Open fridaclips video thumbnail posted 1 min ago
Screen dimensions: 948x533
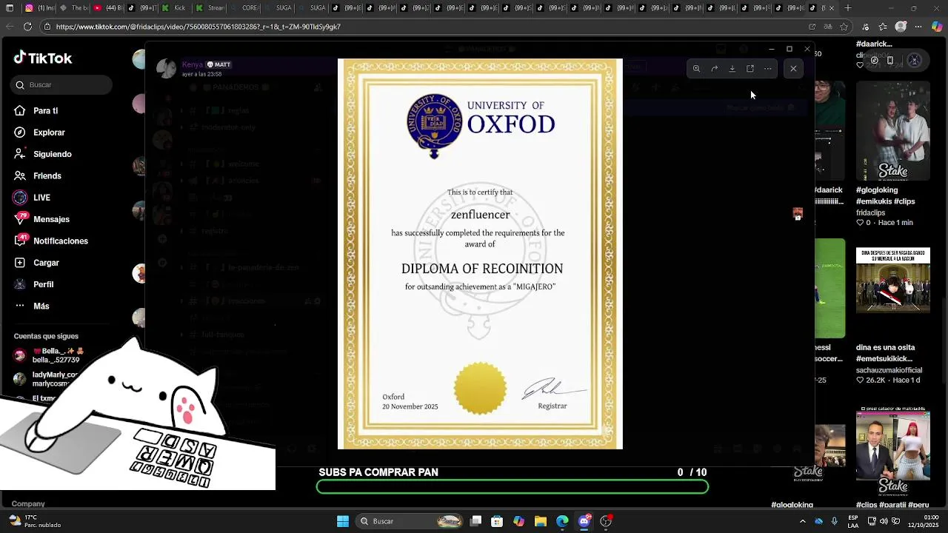pos(892,131)
